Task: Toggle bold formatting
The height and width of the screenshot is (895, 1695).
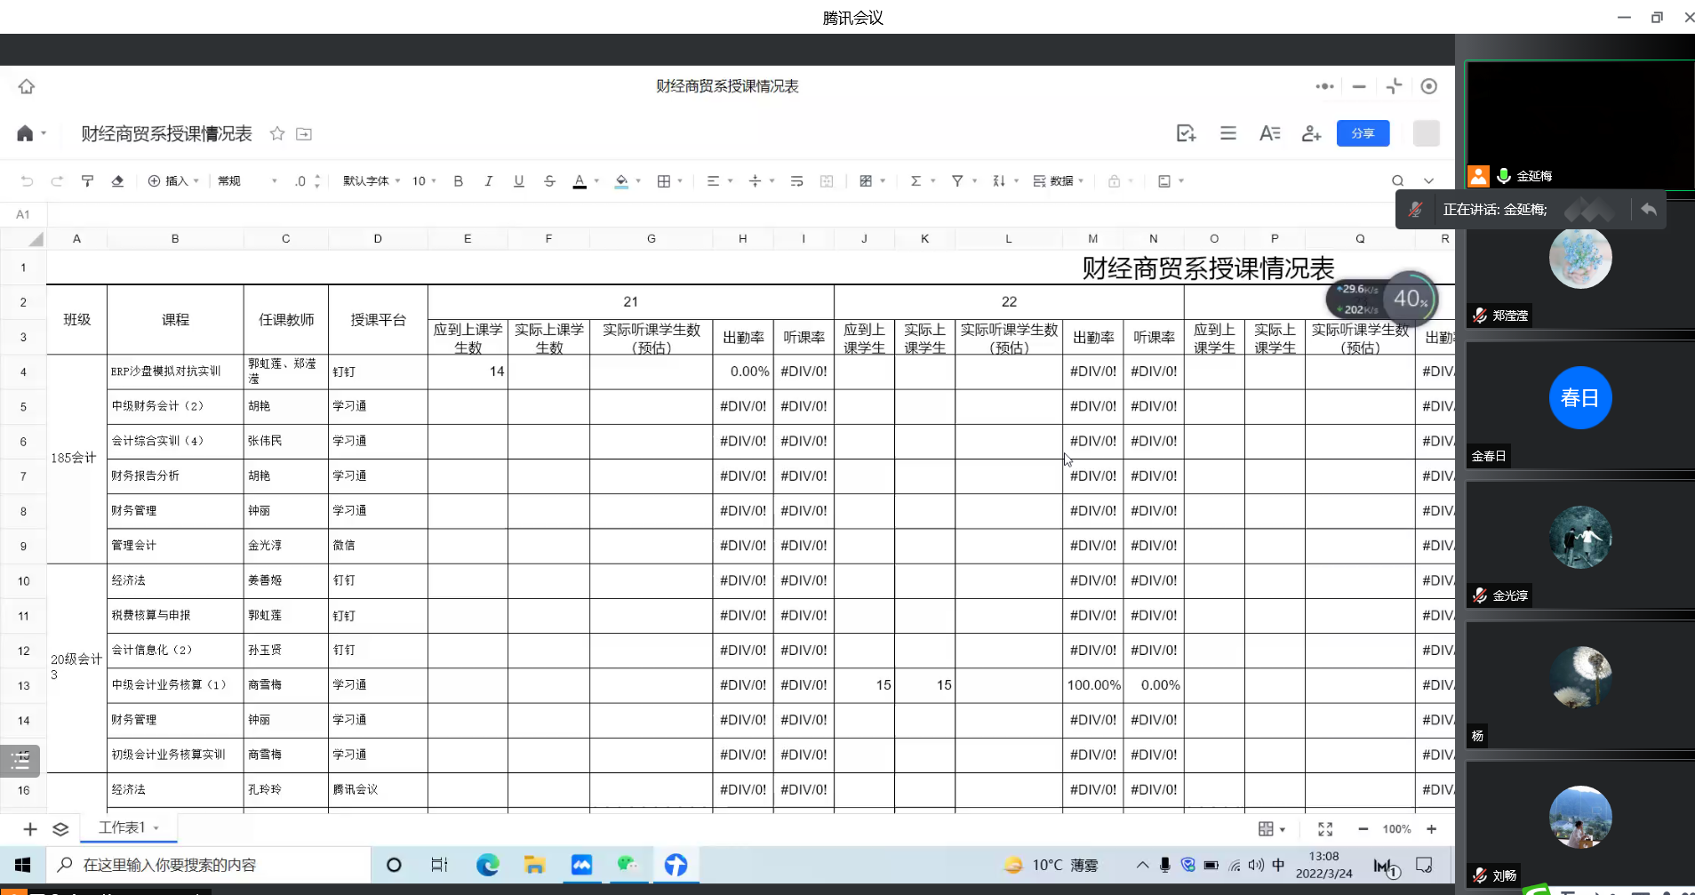Action: (459, 181)
